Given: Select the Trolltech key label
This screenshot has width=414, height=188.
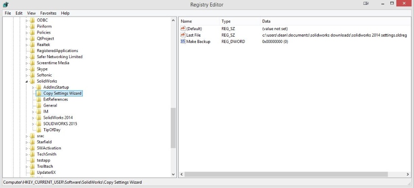Looking at the screenshot, I should tap(44, 166).
